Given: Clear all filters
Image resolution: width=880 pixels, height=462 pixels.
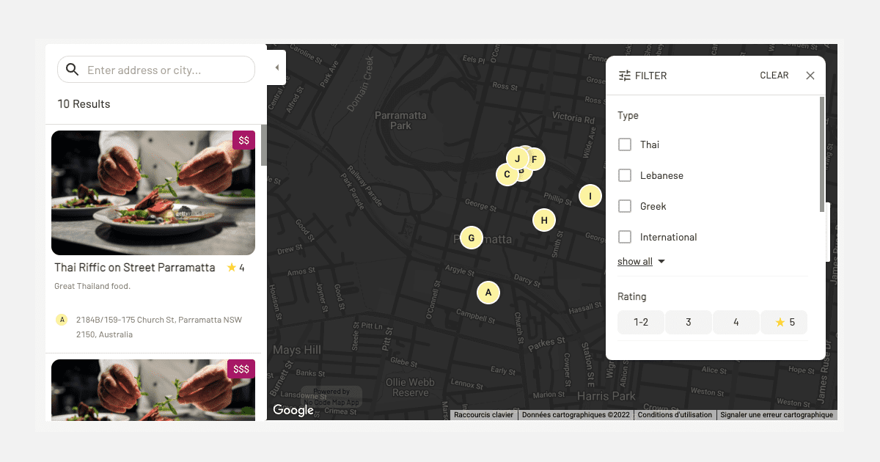Looking at the screenshot, I should tap(774, 76).
